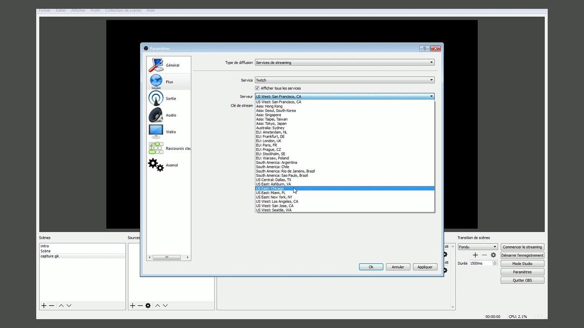Click the help question mark button in Paramètres title bar
Image resolution: width=584 pixels, height=328 pixels.
(424, 48)
